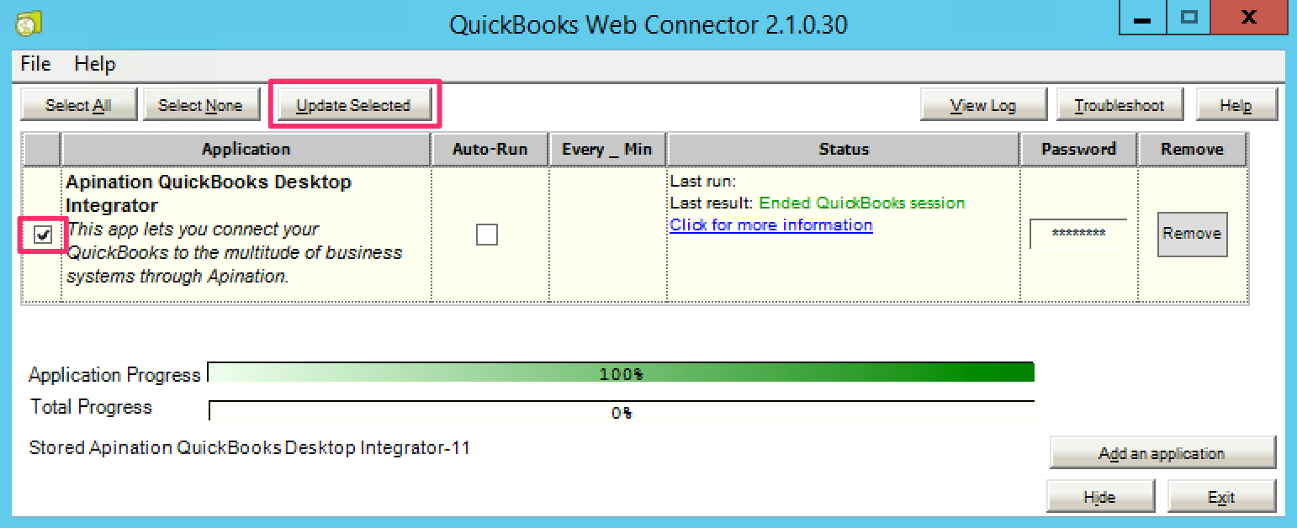Image resolution: width=1297 pixels, height=528 pixels.
Task: Click the Add an application button
Action: point(1162,453)
